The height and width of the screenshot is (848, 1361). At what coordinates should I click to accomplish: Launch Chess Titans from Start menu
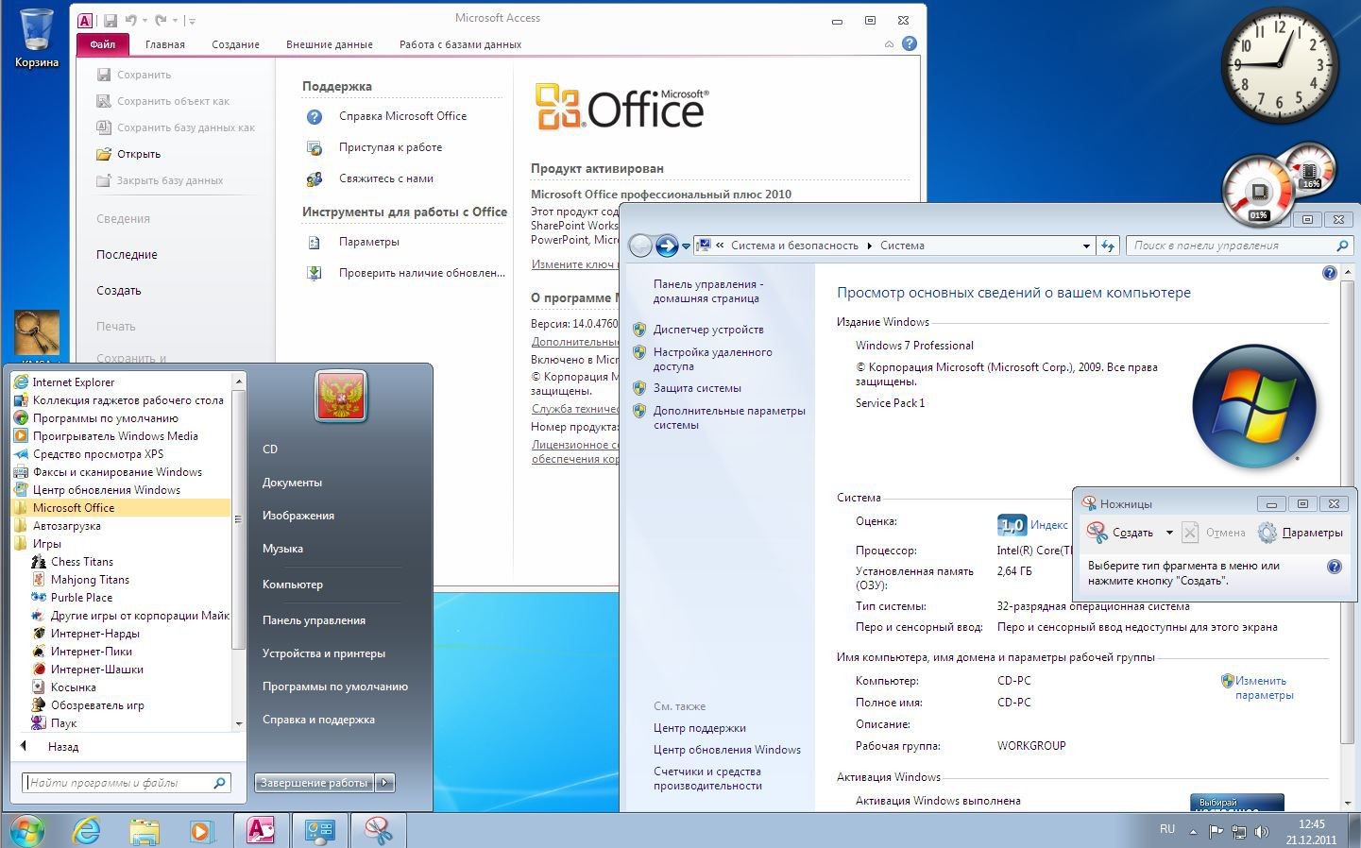point(82,561)
